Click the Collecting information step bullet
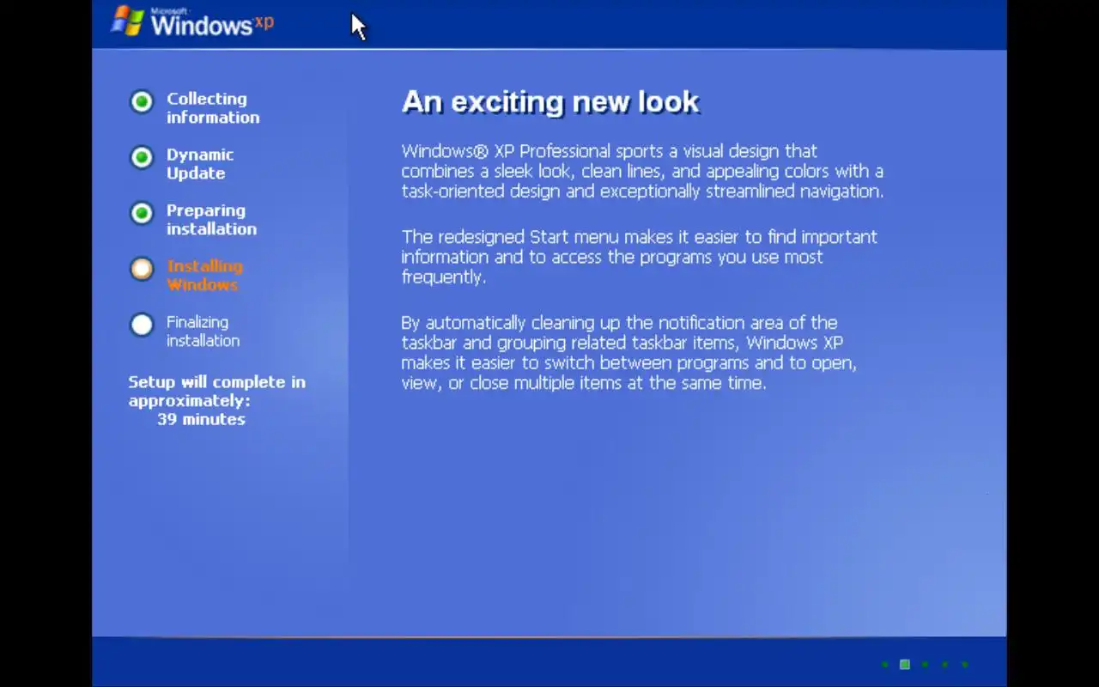Image resolution: width=1099 pixels, height=687 pixels. pos(142,101)
